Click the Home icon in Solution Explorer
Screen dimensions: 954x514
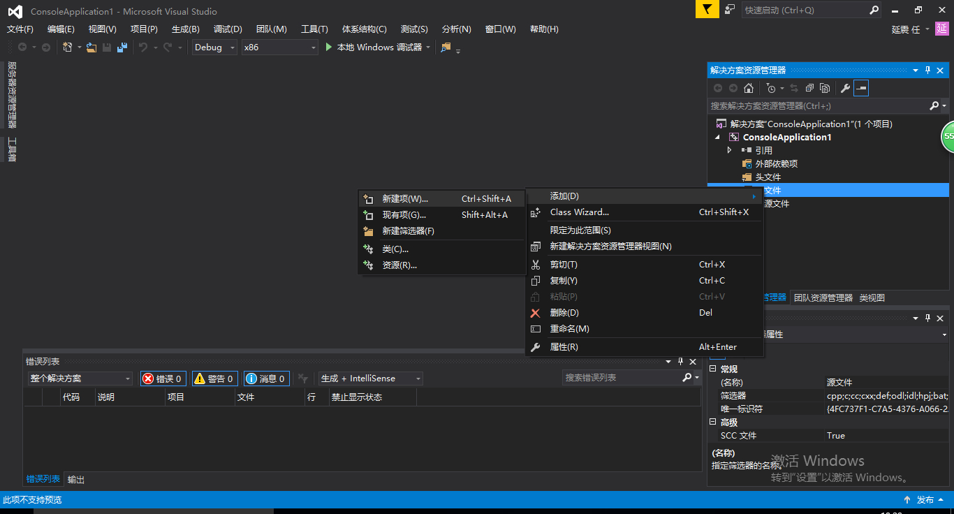(749, 88)
